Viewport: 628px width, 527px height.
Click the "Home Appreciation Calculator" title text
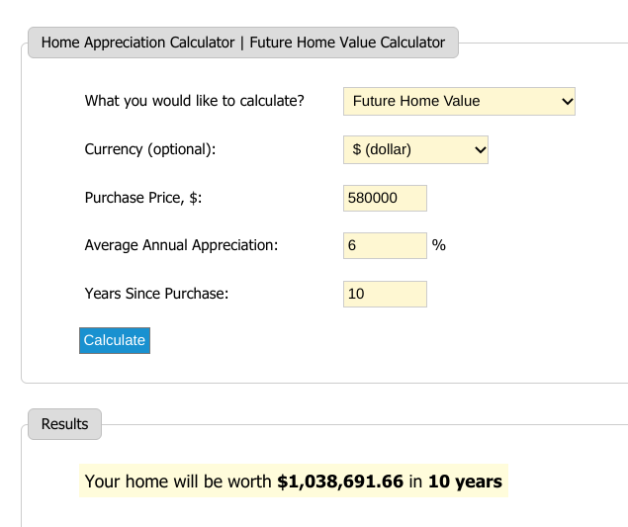tap(137, 43)
